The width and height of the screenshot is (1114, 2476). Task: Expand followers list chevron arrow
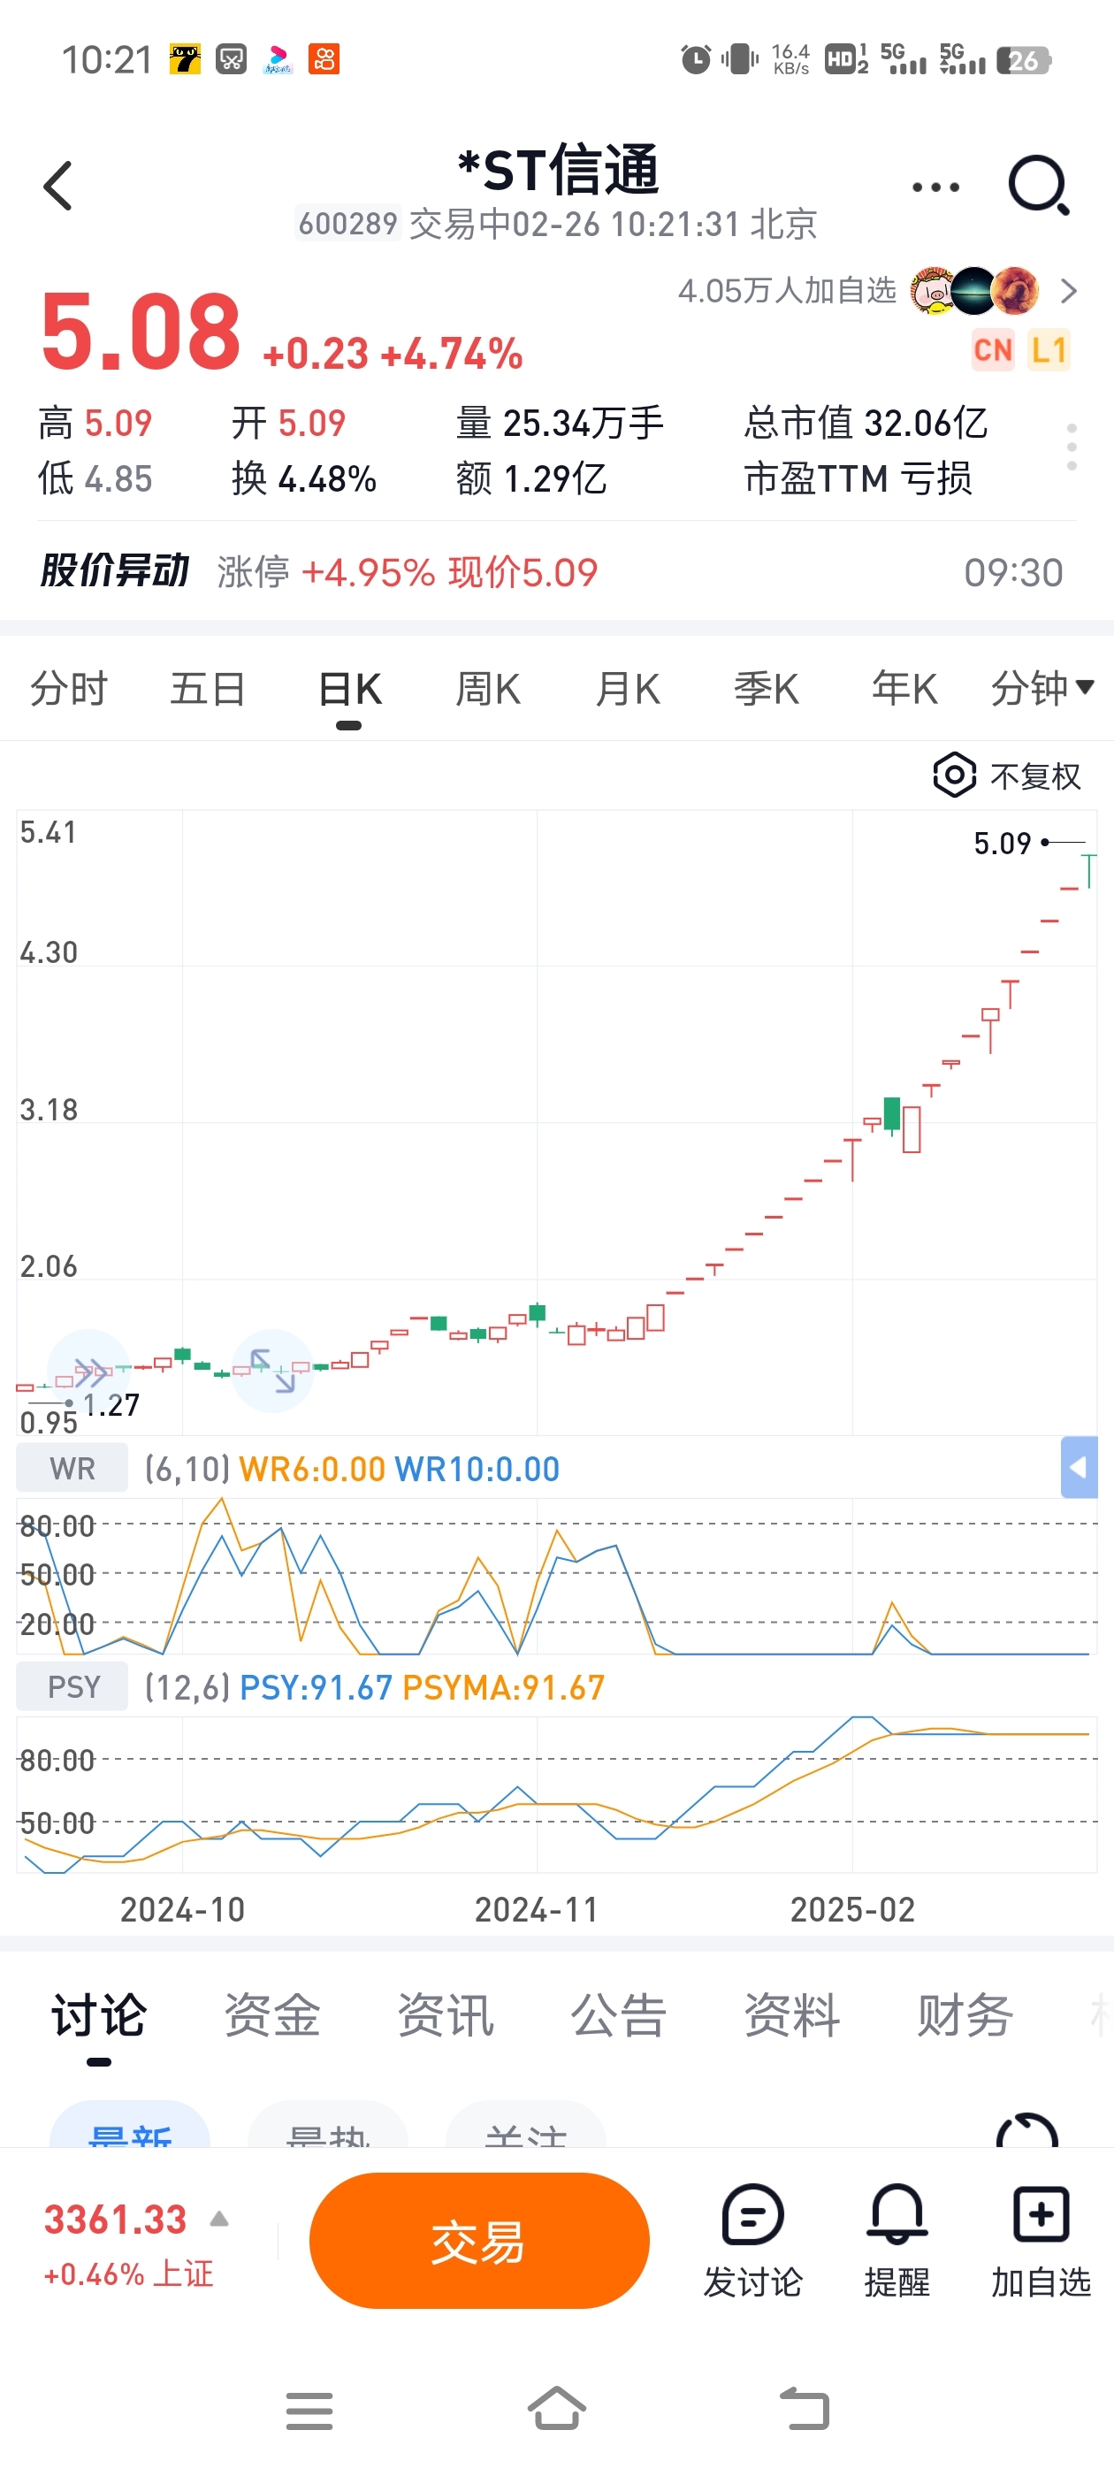[x=1068, y=290]
